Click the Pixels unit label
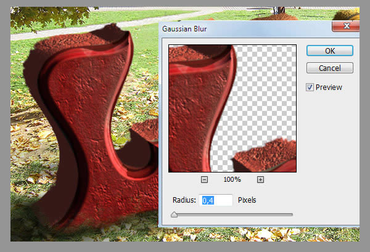The height and width of the screenshot is (252, 370). pyautogui.click(x=247, y=200)
